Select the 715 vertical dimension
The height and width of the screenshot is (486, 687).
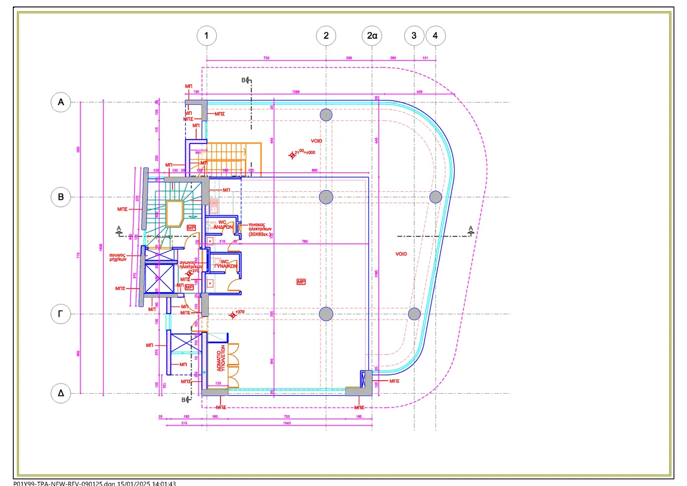[78, 256]
